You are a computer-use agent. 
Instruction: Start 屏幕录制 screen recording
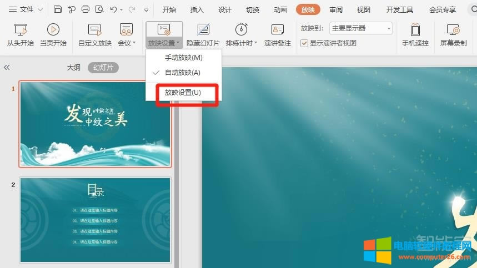(x=453, y=30)
